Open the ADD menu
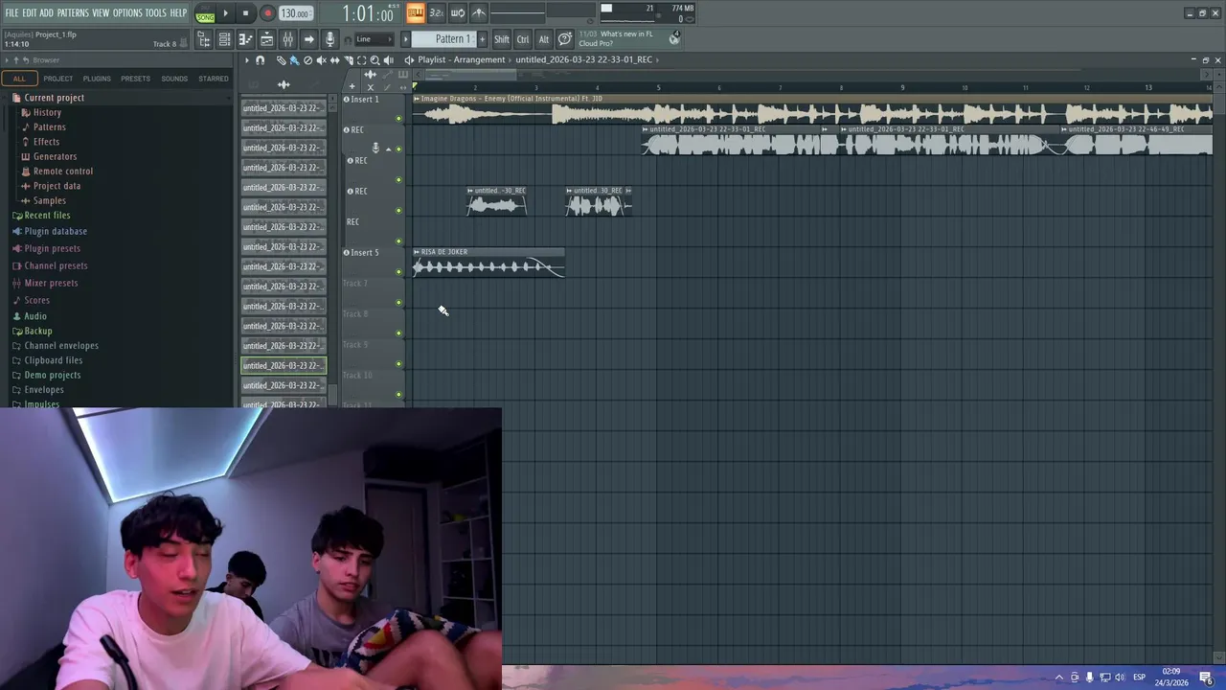This screenshot has width=1226, height=690. click(x=46, y=12)
